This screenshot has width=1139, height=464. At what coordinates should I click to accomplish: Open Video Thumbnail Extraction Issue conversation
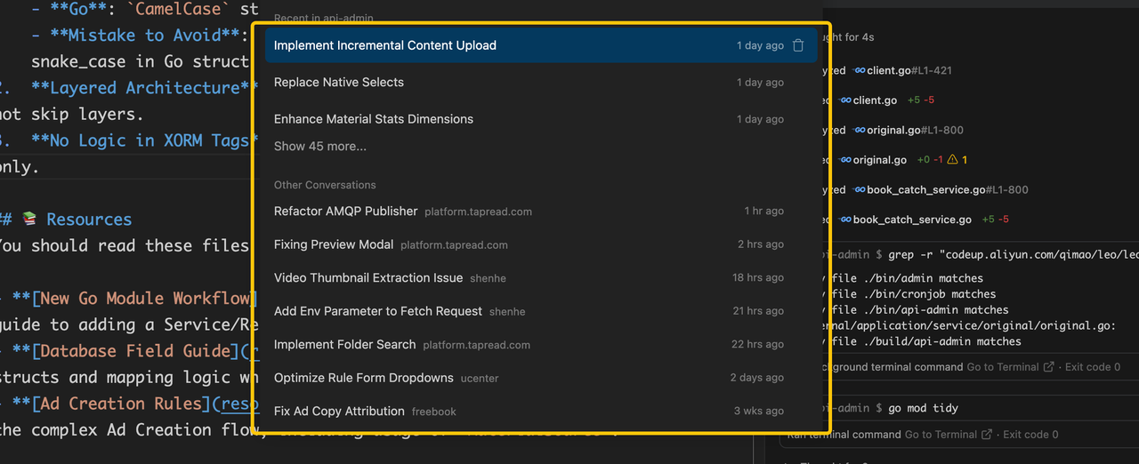(368, 278)
